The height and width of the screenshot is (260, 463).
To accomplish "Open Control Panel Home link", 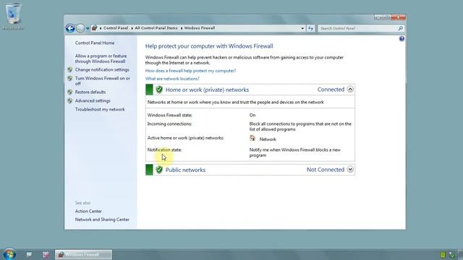I will [95, 43].
